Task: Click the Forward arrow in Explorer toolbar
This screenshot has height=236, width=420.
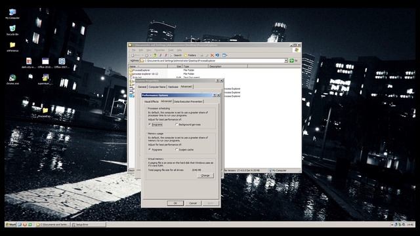Action: coord(146,55)
